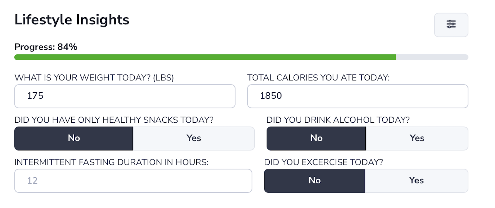Set exercise today to Yes
Viewport: 495px width, 208px height.
416,181
